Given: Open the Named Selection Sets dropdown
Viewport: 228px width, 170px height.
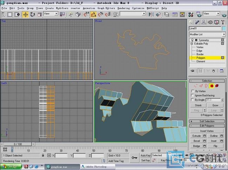Looking at the screenshot, I should coord(133,14).
